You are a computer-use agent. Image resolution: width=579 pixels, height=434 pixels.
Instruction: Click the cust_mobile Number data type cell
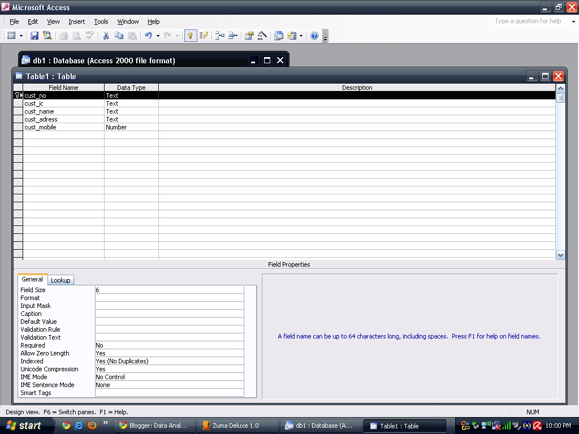tap(131, 127)
